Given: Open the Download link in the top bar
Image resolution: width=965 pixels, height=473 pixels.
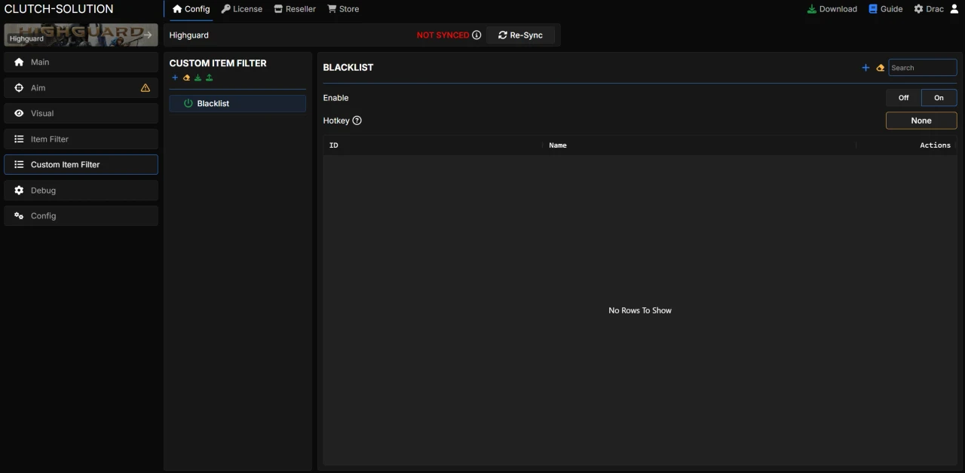Looking at the screenshot, I should pos(832,9).
